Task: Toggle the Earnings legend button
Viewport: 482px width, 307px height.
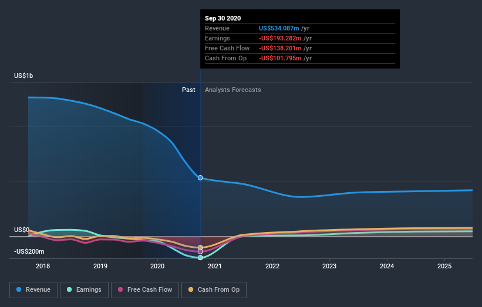Action: (x=84, y=290)
